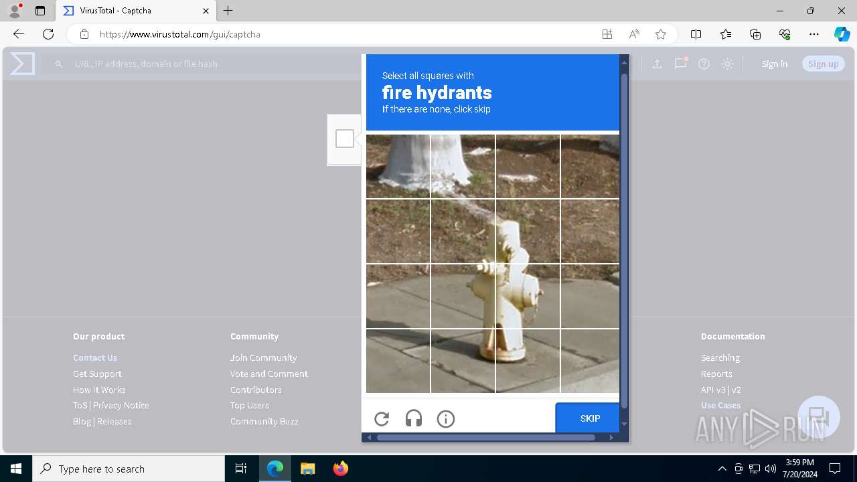View site information lock icon
The image size is (857, 482).
click(84, 34)
